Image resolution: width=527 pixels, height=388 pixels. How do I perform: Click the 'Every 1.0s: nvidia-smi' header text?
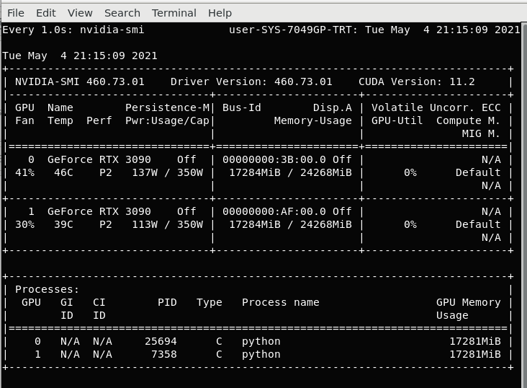coord(73,30)
